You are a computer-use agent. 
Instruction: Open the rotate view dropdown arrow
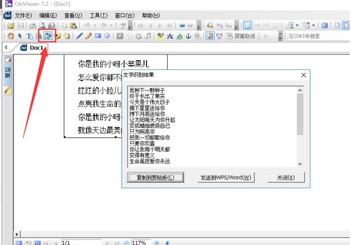[x=297, y=26]
